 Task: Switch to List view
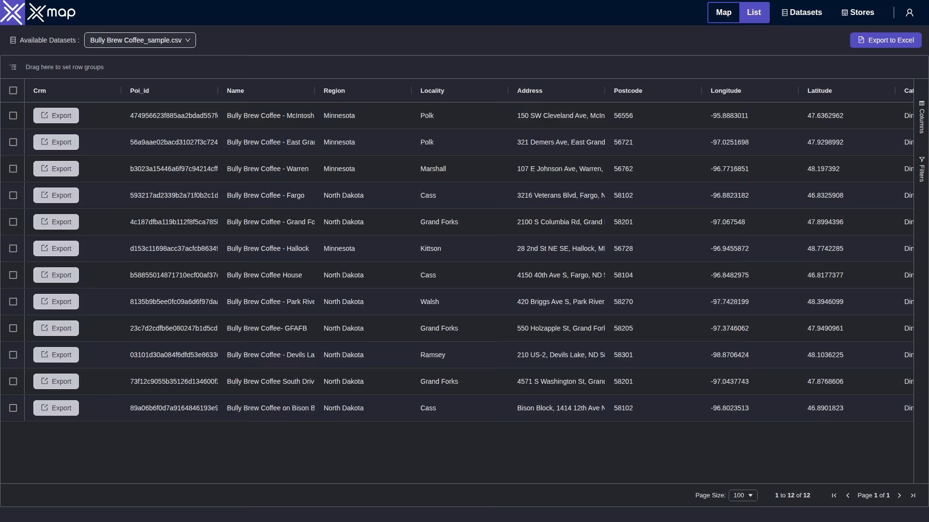[x=754, y=13]
